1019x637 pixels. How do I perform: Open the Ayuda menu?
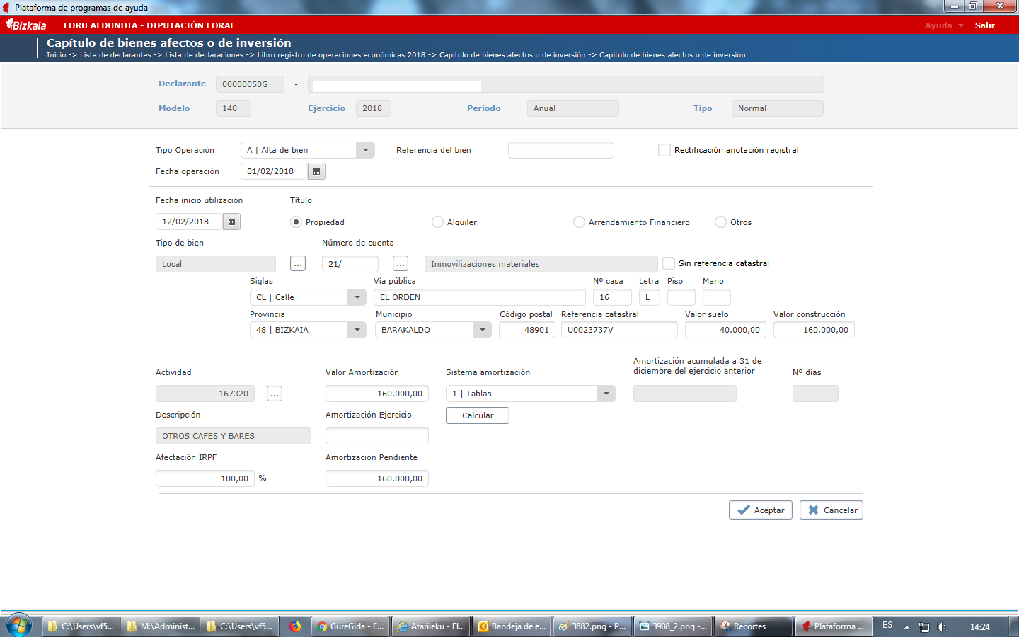944,25
